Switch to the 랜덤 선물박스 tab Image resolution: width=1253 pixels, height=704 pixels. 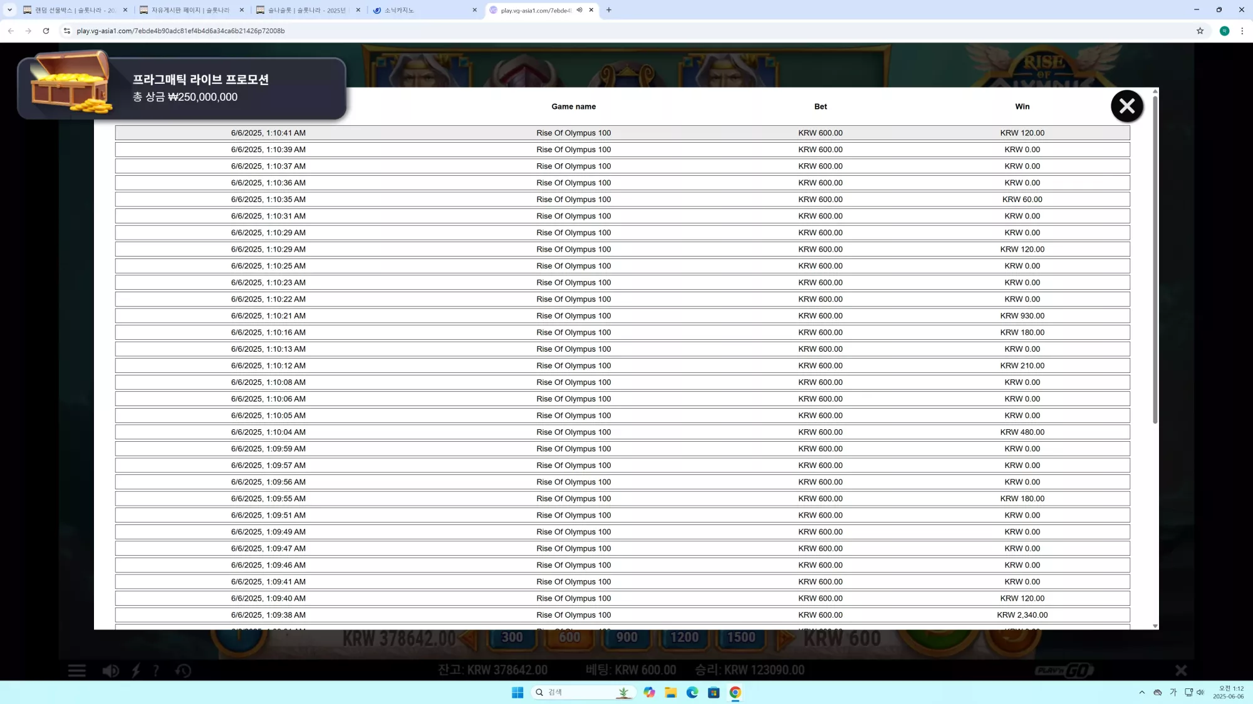tap(75, 10)
